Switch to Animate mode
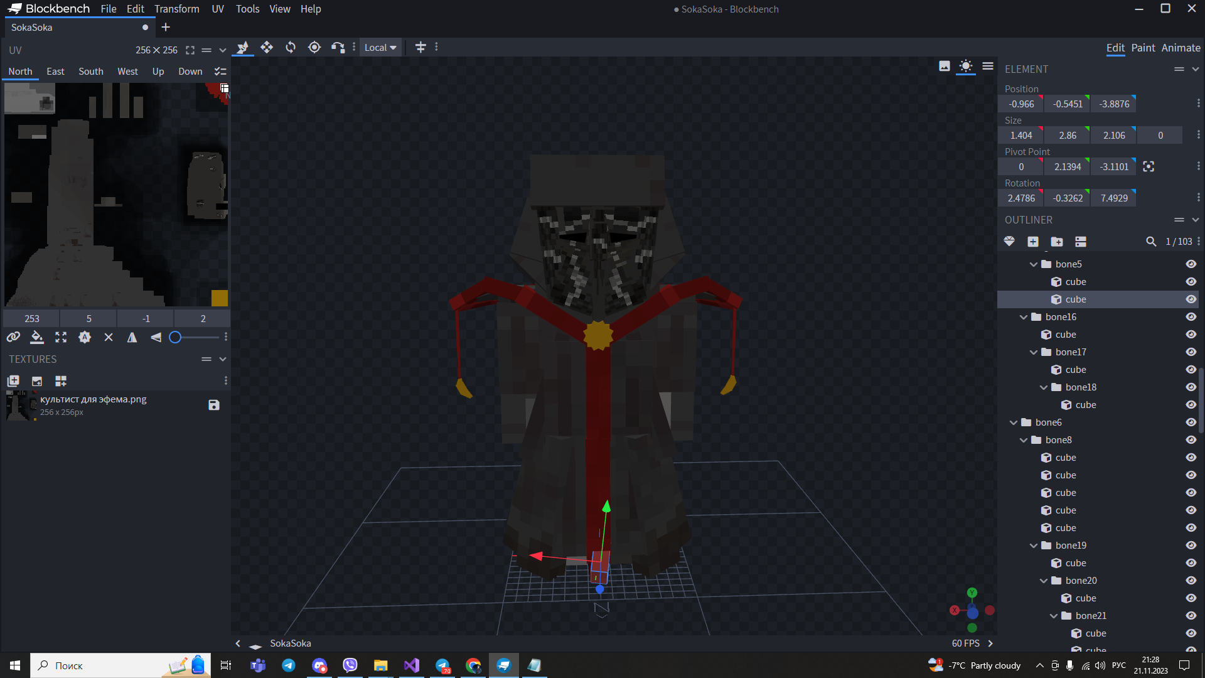The width and height of the screenshot is (1205, 678). pyautogui.click(x=1181, y=48)
